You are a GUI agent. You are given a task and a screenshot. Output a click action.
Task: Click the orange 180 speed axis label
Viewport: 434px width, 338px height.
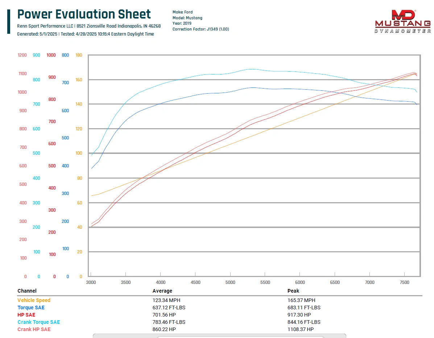tap(79, 55)
